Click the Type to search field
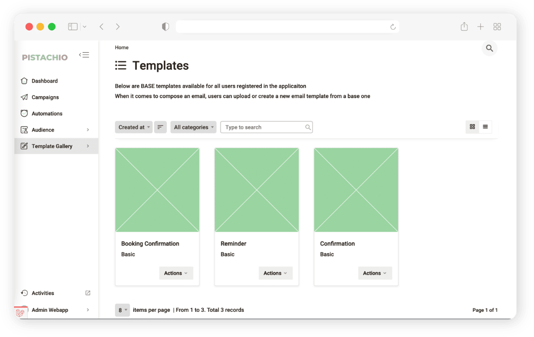 (x=263, y=127)
